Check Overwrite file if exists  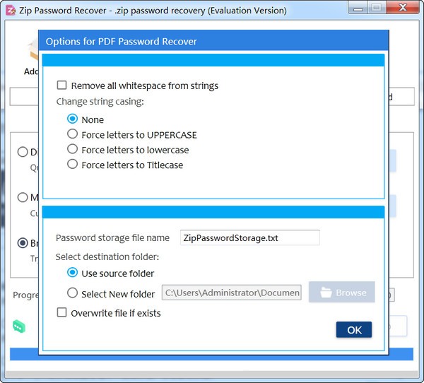point(61,312)
